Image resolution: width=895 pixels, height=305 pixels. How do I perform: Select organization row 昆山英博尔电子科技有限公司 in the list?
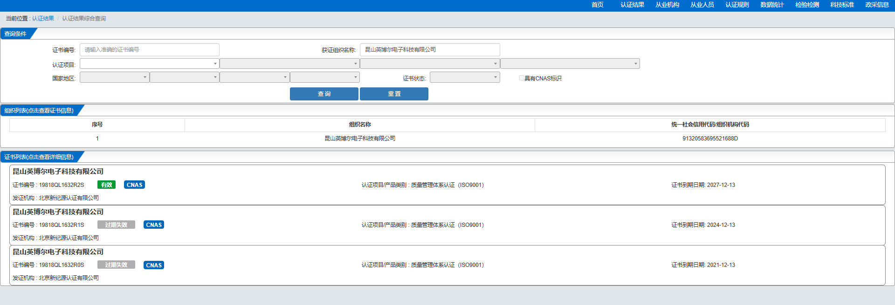447,139
